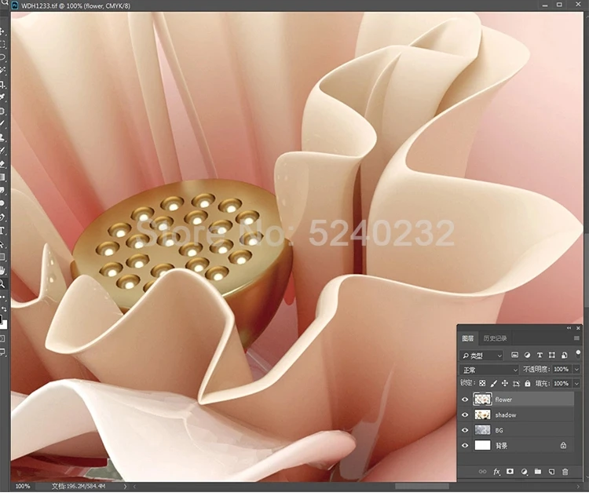The image size is (589, 500).
Task: Toggle visibility of the shadow layer
Action: point(465,414)
